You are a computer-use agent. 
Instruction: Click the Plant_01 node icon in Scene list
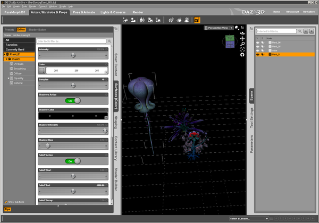coord(270,55)
